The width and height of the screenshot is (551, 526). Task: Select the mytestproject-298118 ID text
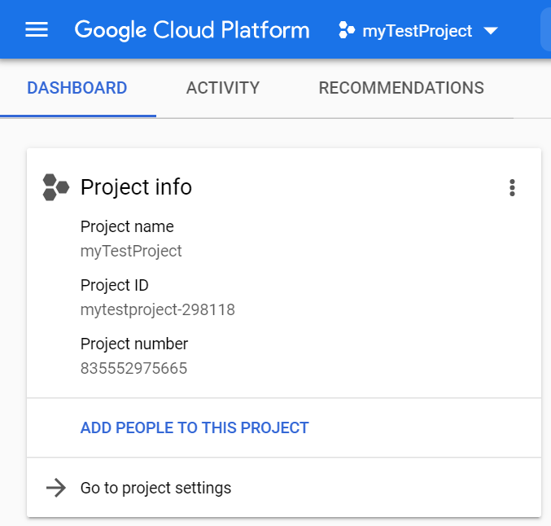click(x=158, y=309)
